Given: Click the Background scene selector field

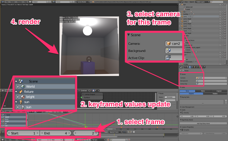Looking at the screenshot, I should pyautogui.click(x=211, y=81).
